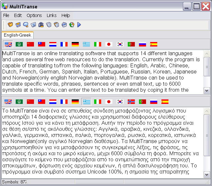The height and width of the screenshot is (186, 212).
Task: Open file using the folder toolbar icon
Action: point(10,25)
